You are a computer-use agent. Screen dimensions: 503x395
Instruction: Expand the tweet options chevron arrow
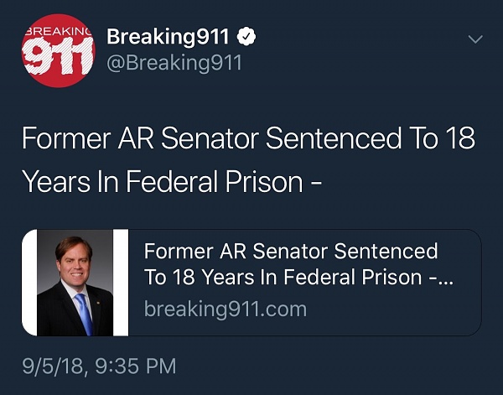[475, 39]
